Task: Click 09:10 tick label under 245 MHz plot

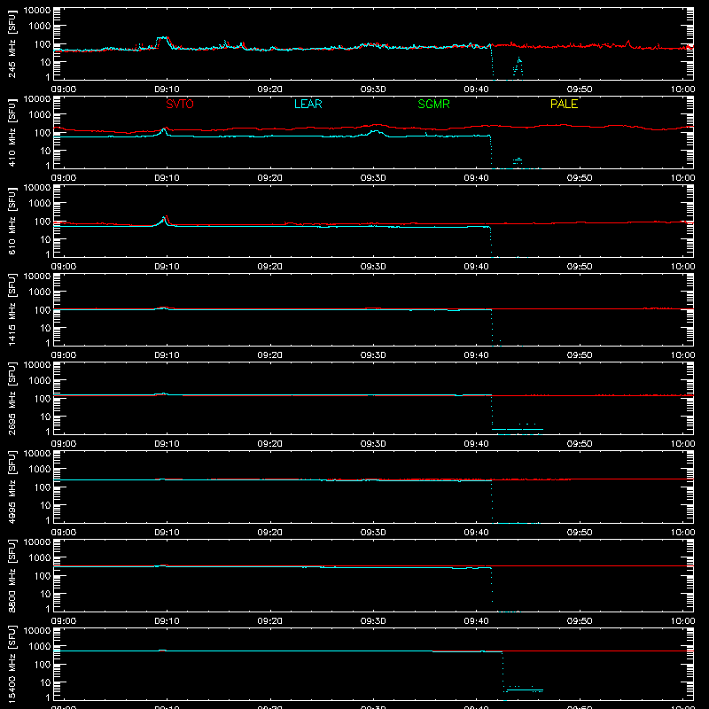Action: pos(167,90)
